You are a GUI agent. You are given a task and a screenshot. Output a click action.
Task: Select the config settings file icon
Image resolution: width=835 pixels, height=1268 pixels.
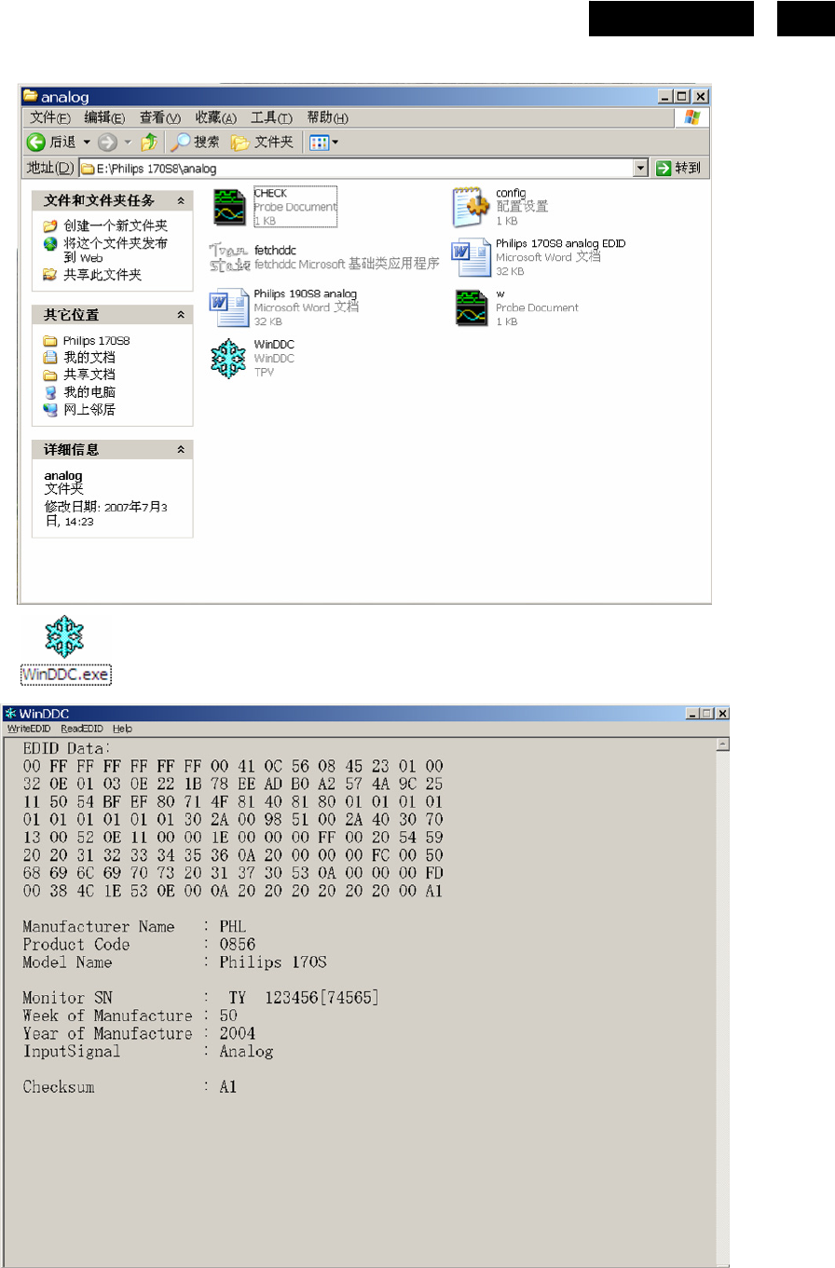(x=472, y=207)
